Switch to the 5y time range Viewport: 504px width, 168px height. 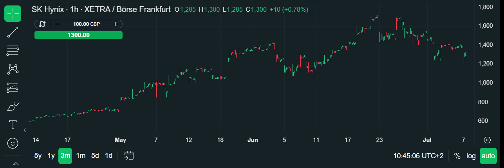[x=38, y=156]
